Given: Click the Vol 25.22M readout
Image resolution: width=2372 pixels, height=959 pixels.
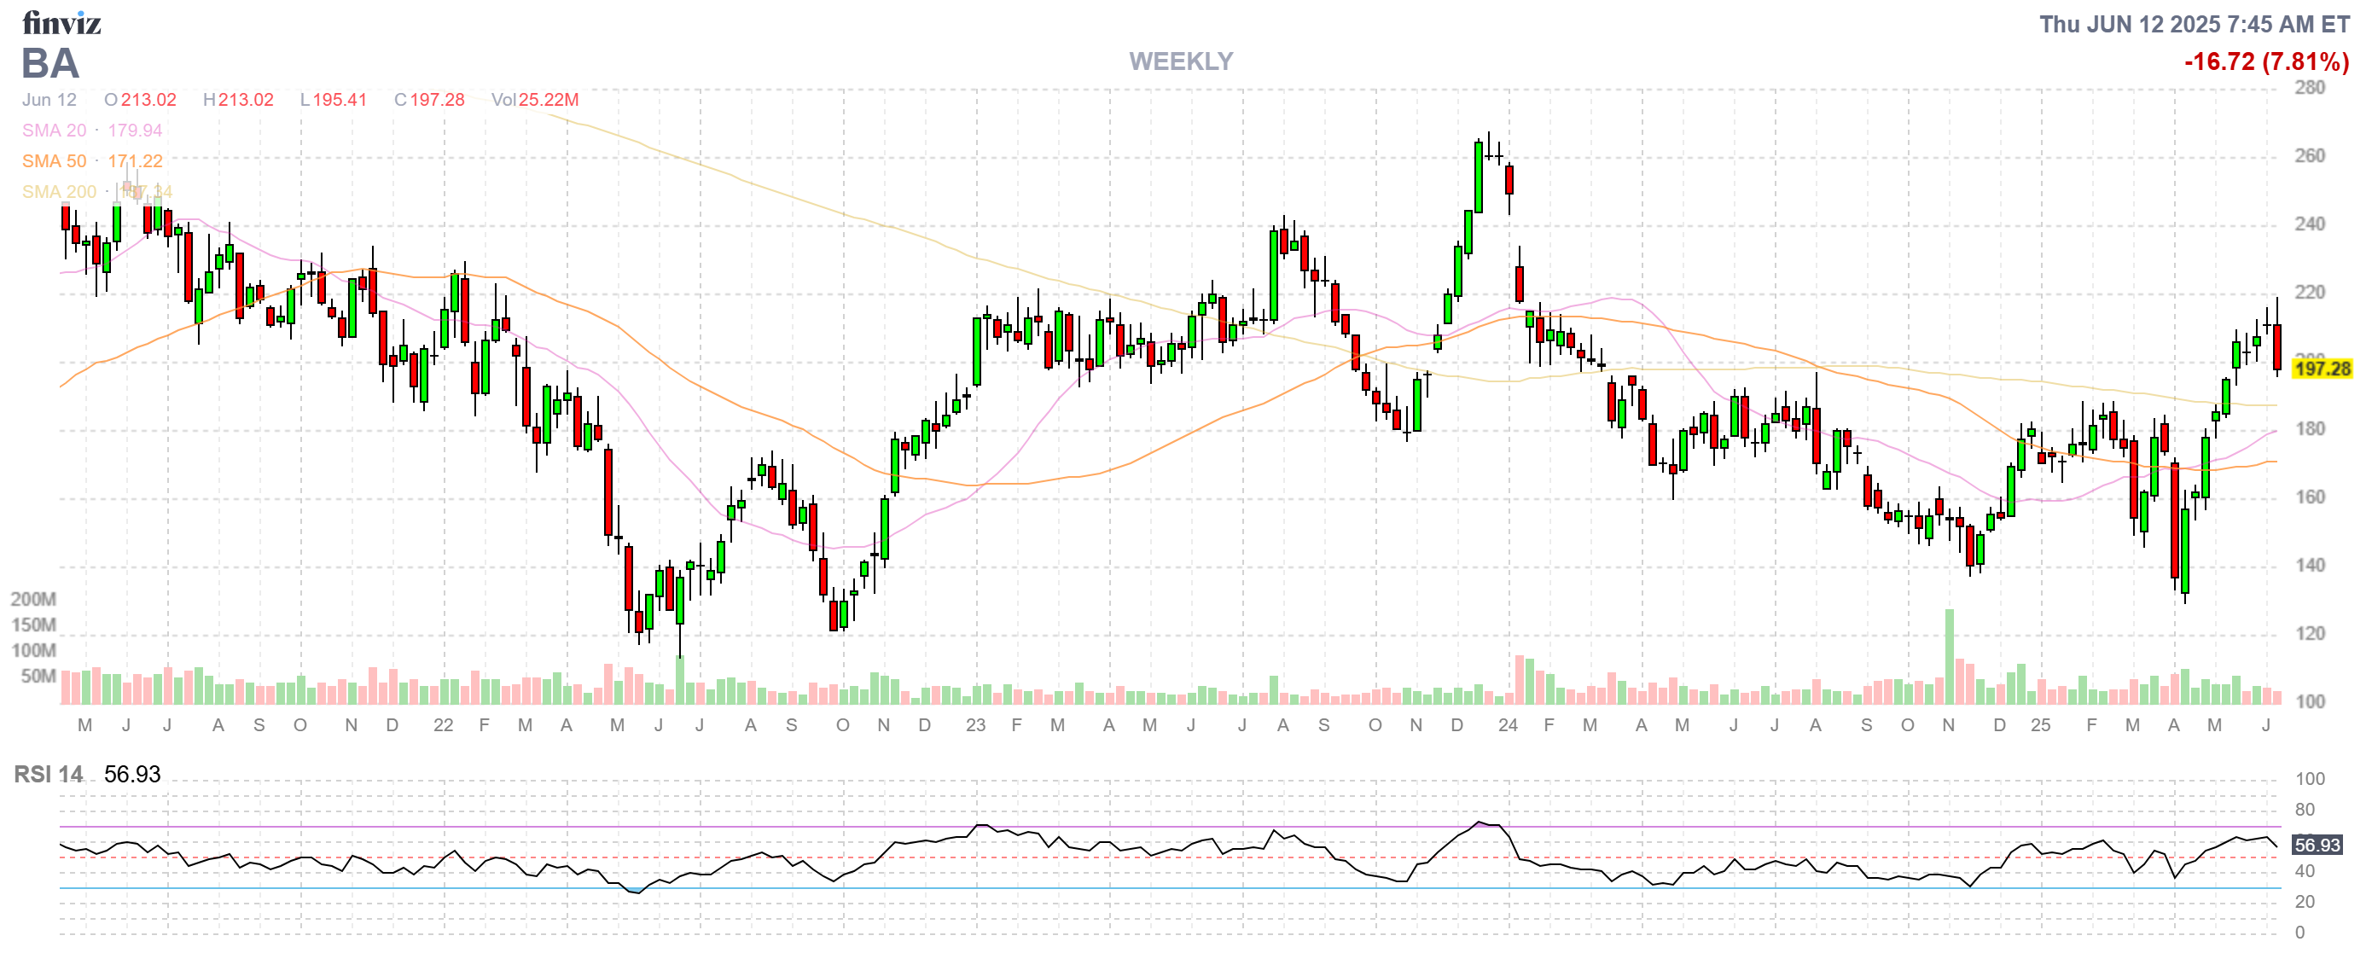Looking at the screenshot, I should point(534,99).
